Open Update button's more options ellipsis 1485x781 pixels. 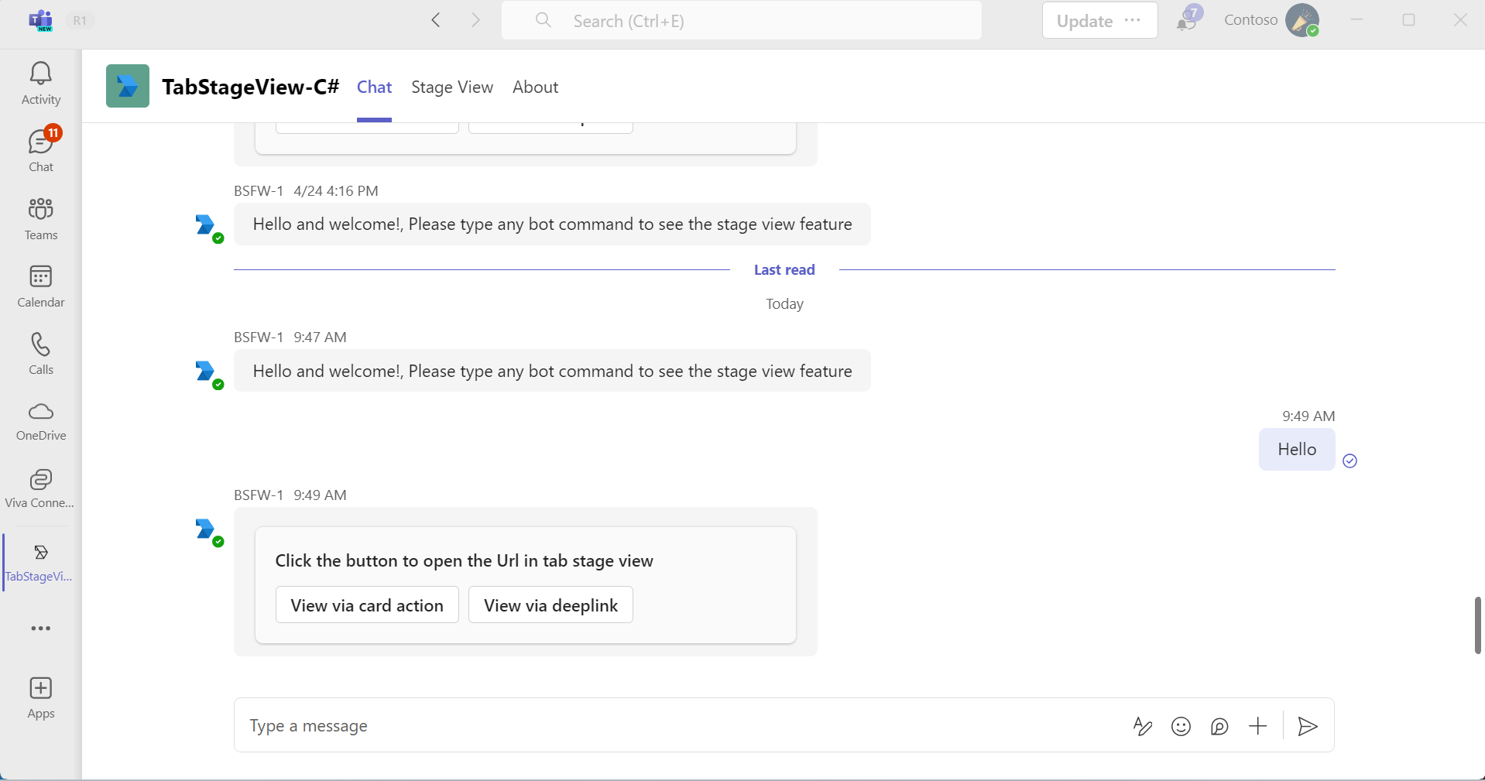[1133, 20]
